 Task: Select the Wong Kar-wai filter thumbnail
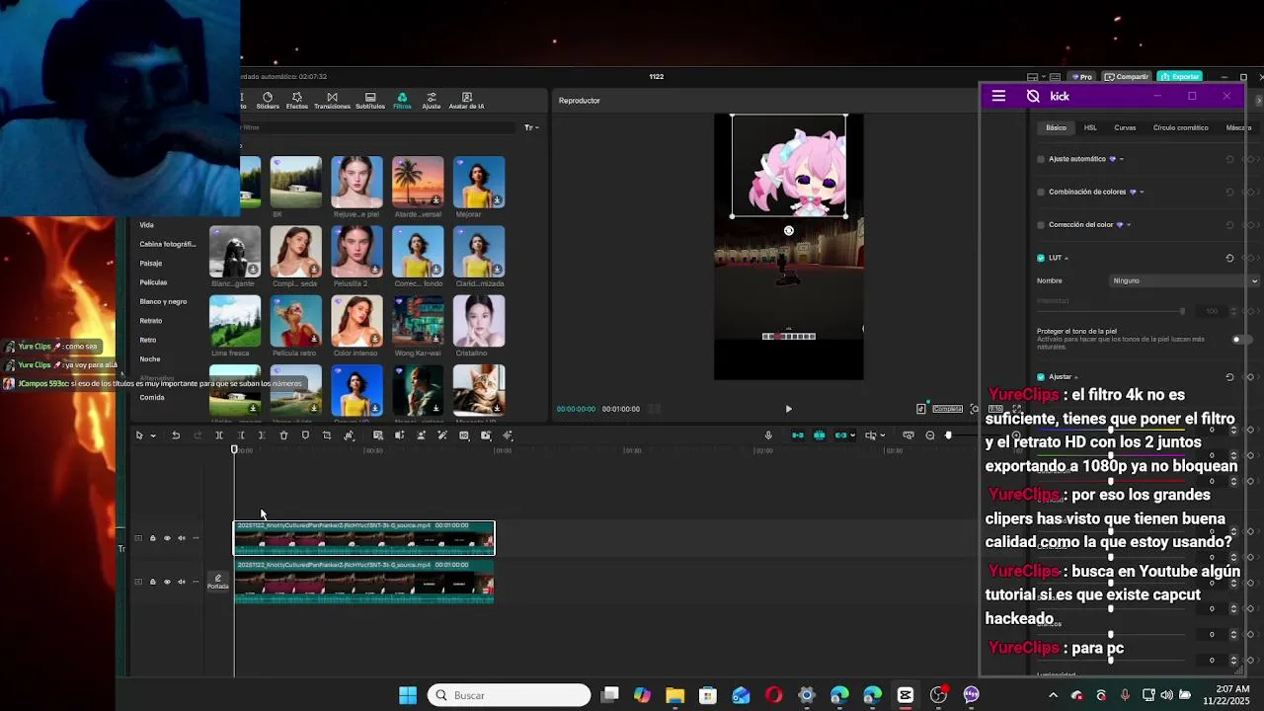coord(418,321)
